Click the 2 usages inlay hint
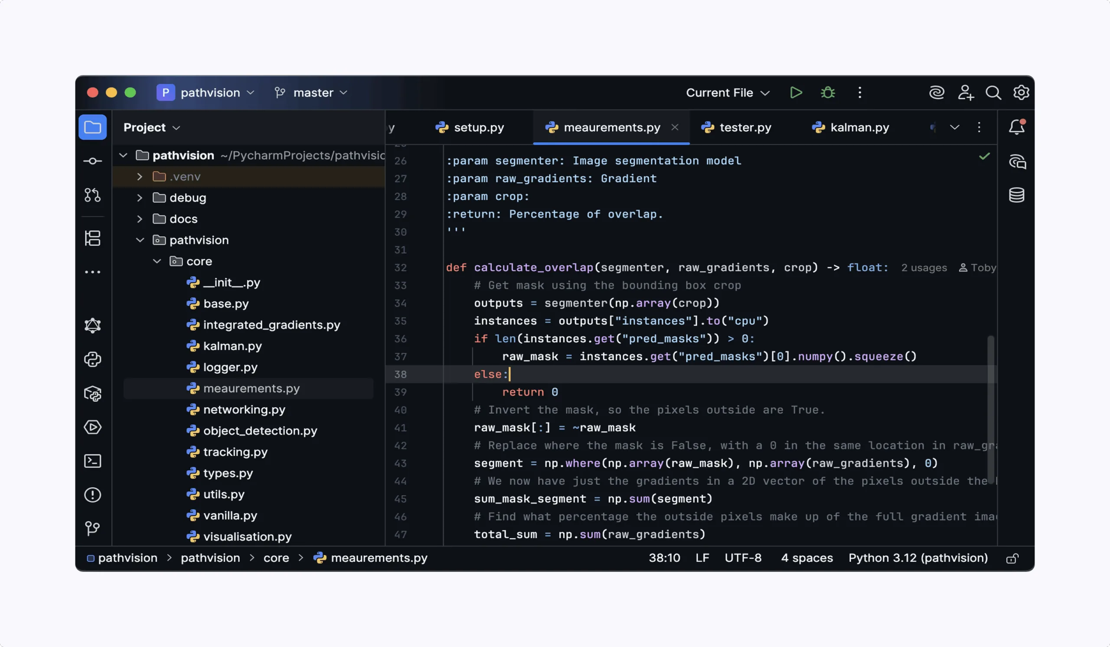 (x=924, y=268)
